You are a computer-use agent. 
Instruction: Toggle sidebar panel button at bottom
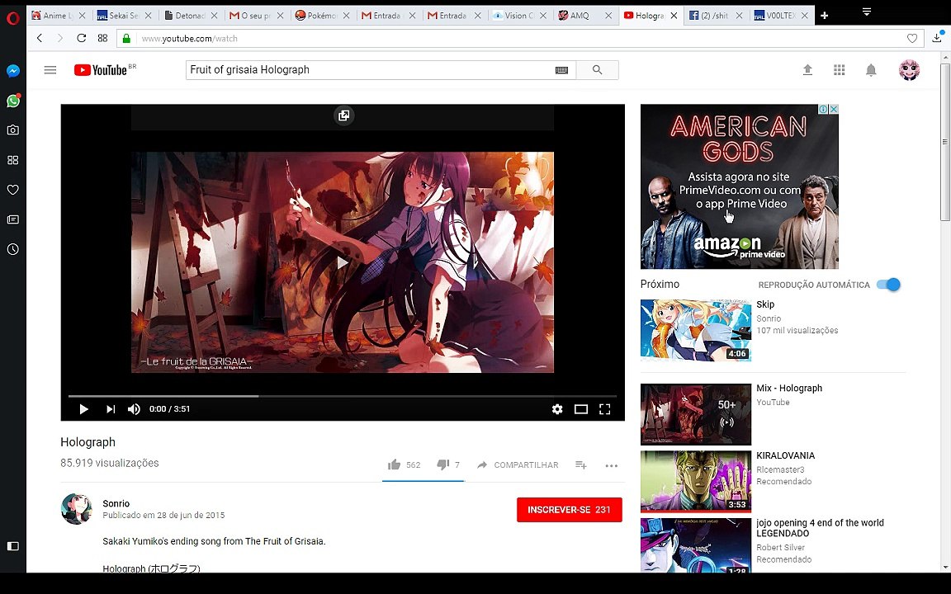[x=12, y=546]
